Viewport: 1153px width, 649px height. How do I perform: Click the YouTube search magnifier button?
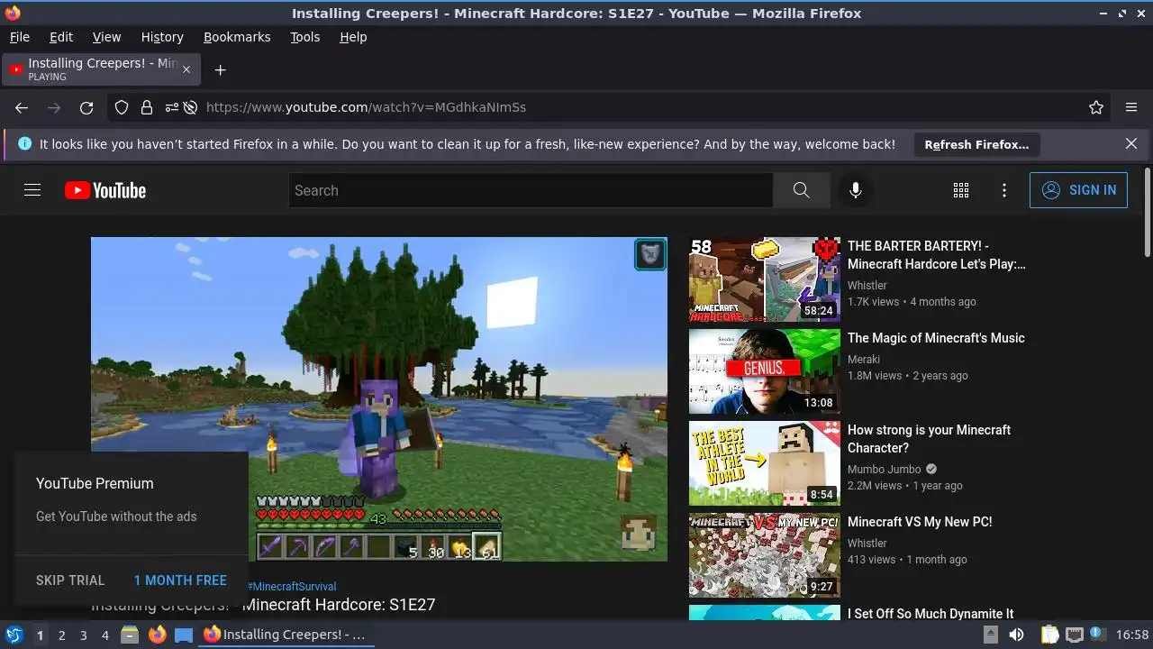(801, 190)
